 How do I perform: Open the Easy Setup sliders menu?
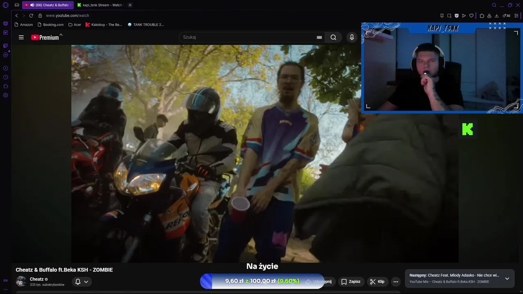pos(516,16)
